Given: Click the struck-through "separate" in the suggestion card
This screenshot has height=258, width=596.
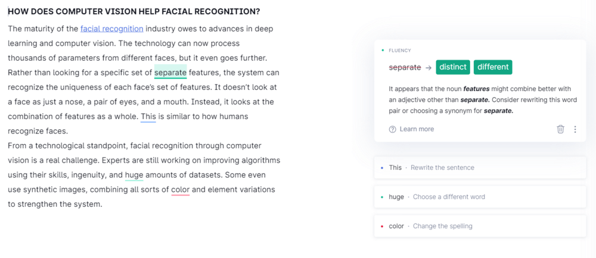Looking at the screenshot, I should point(405,67).
